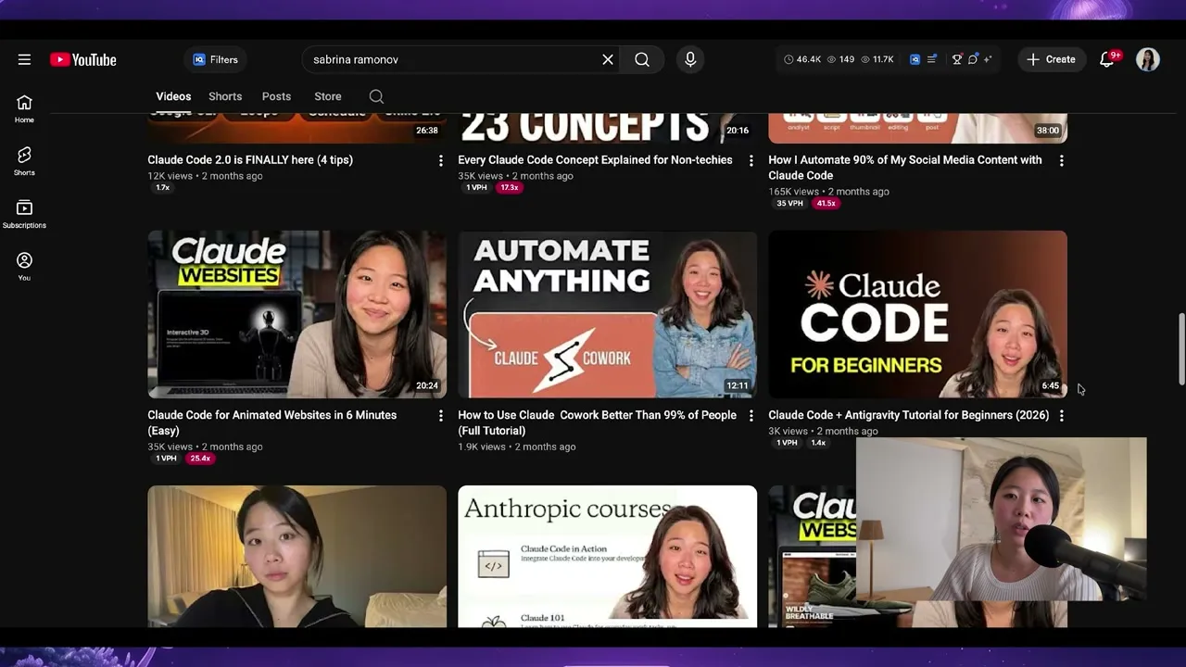Open the vidIQ list icon with blue dot
Image resolution: width=1186 pixels, height=667 pixels.
click(932, 59)
